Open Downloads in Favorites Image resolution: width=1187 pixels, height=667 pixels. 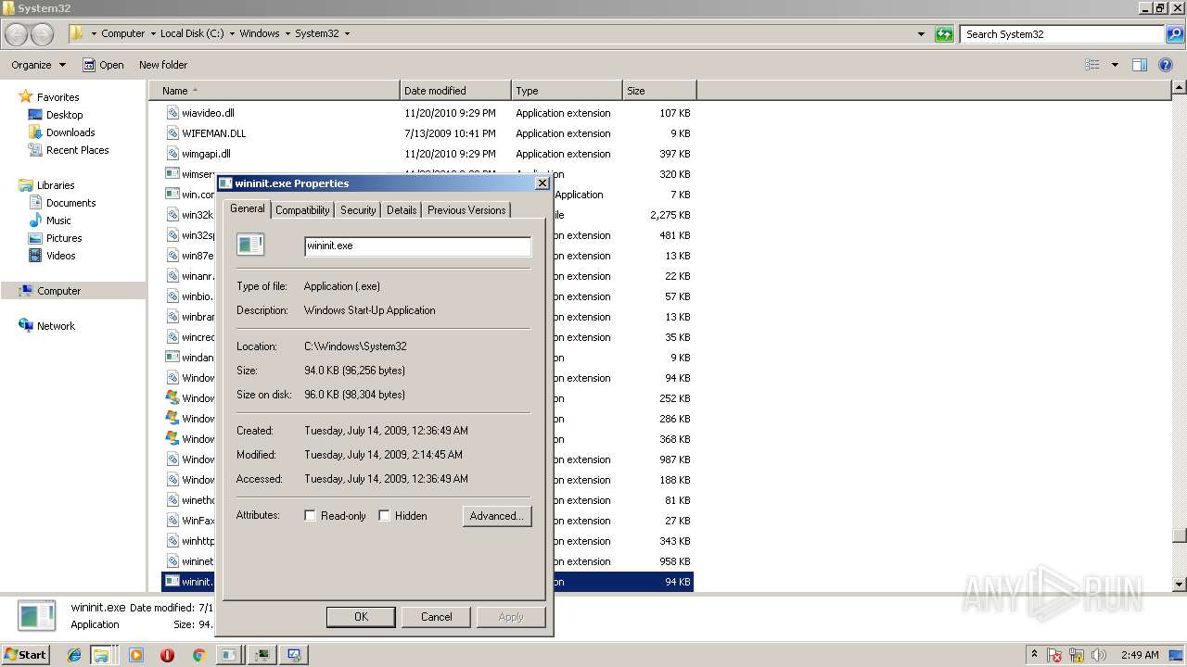[61, 132]
